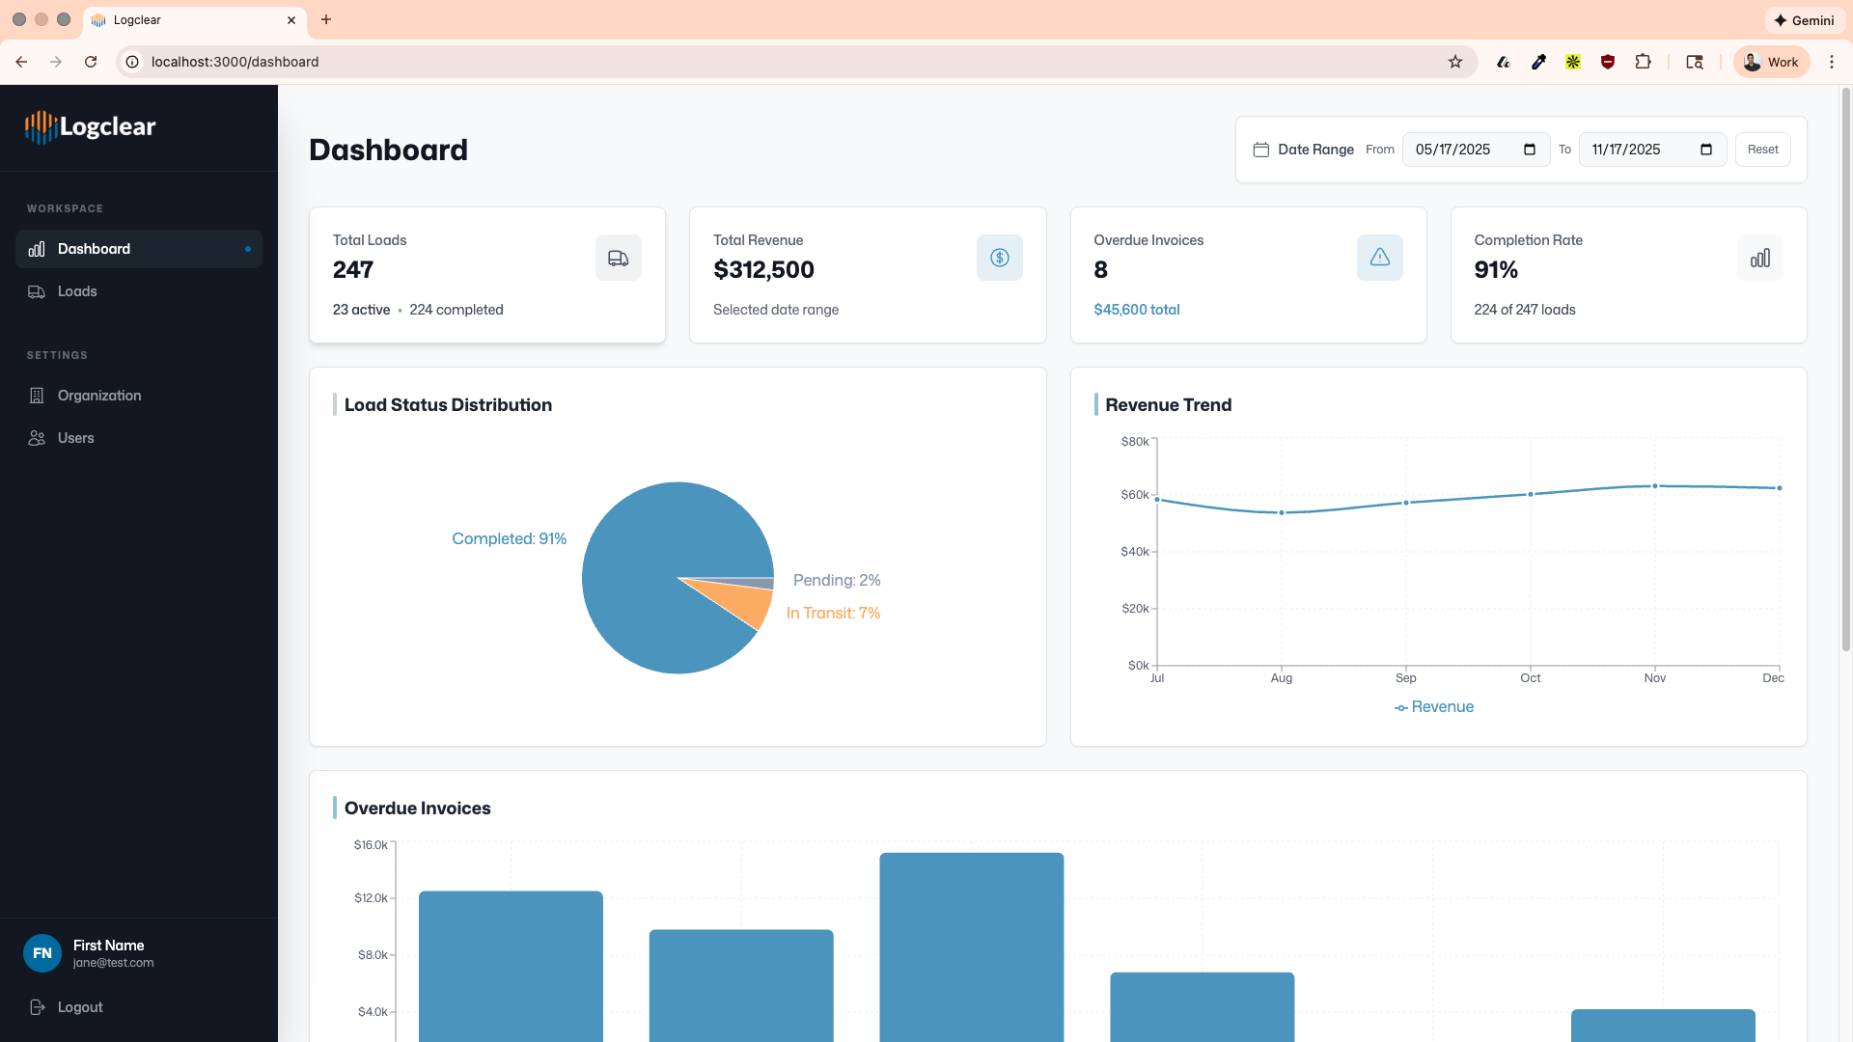This screenshot has height=1042, width=1853.
Task: Open Organization settings via building icon
Action: (36, 396)
